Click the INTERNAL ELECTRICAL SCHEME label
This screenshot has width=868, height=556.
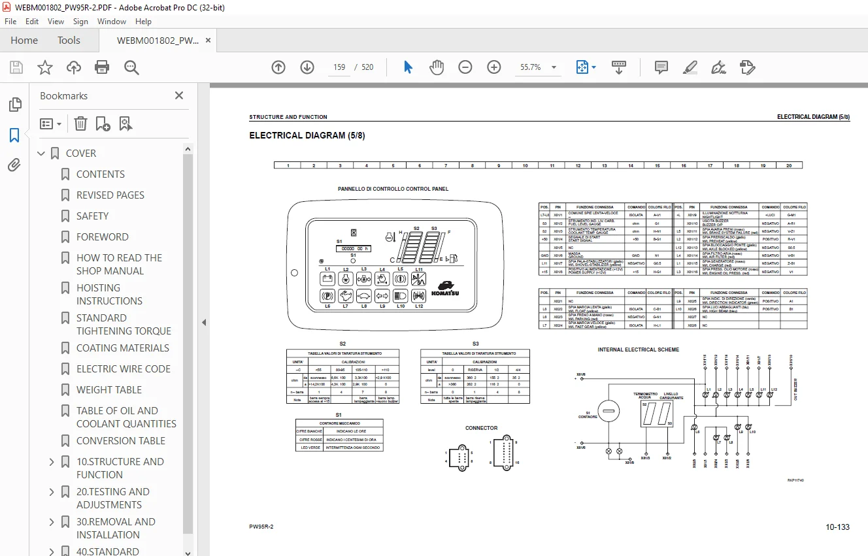coord(639,350)
